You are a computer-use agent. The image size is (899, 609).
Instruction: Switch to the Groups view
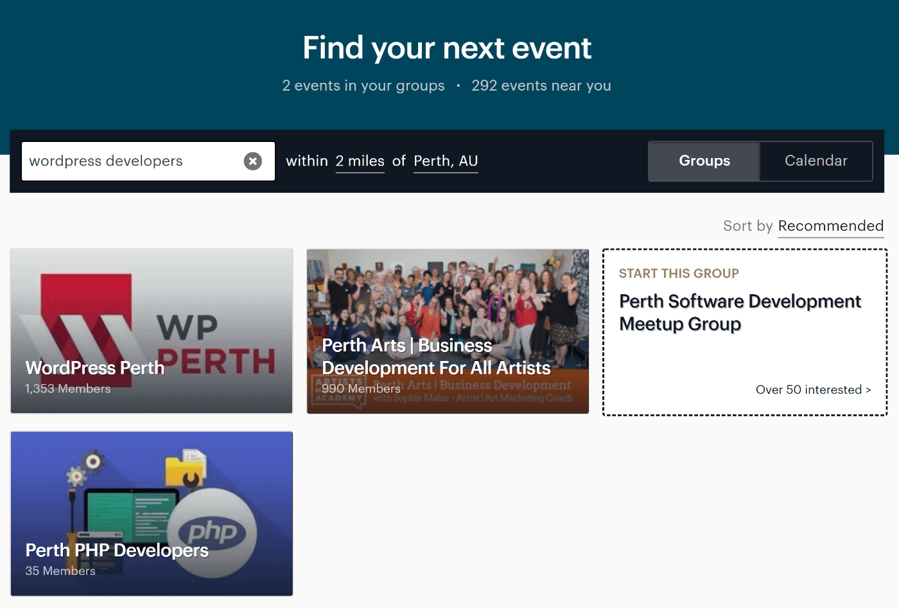click(704, 161)
